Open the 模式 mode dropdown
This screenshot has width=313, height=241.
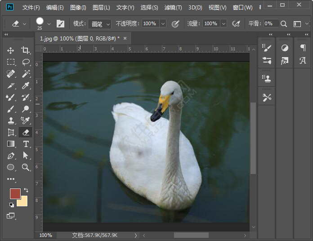[x=99, y=23]
